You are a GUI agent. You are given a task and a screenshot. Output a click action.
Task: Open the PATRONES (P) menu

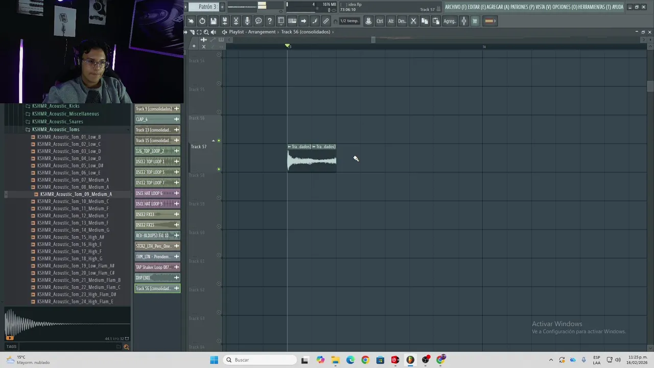coord(522,7)
